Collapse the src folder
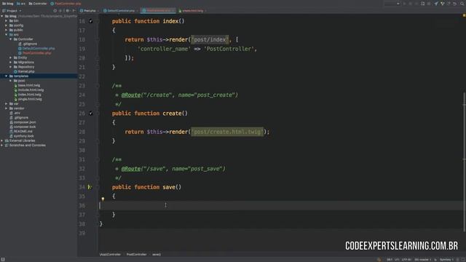 click(7, 35)
